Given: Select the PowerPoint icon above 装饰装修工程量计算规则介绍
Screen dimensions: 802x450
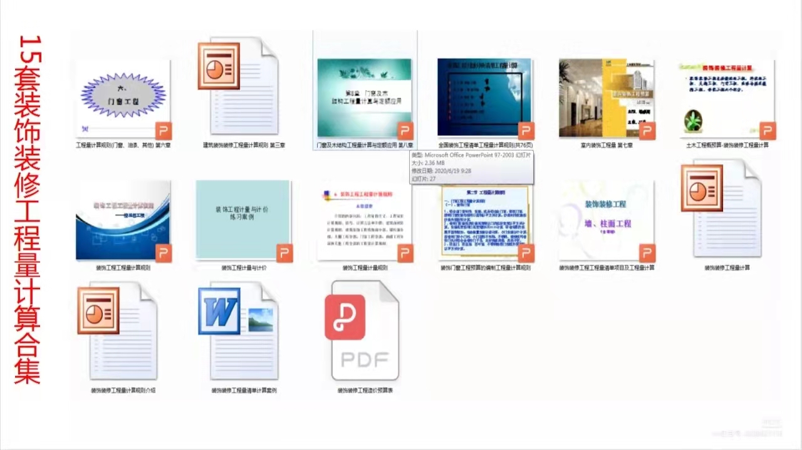Looking at the screenshot, I should [x=118, y=331].
